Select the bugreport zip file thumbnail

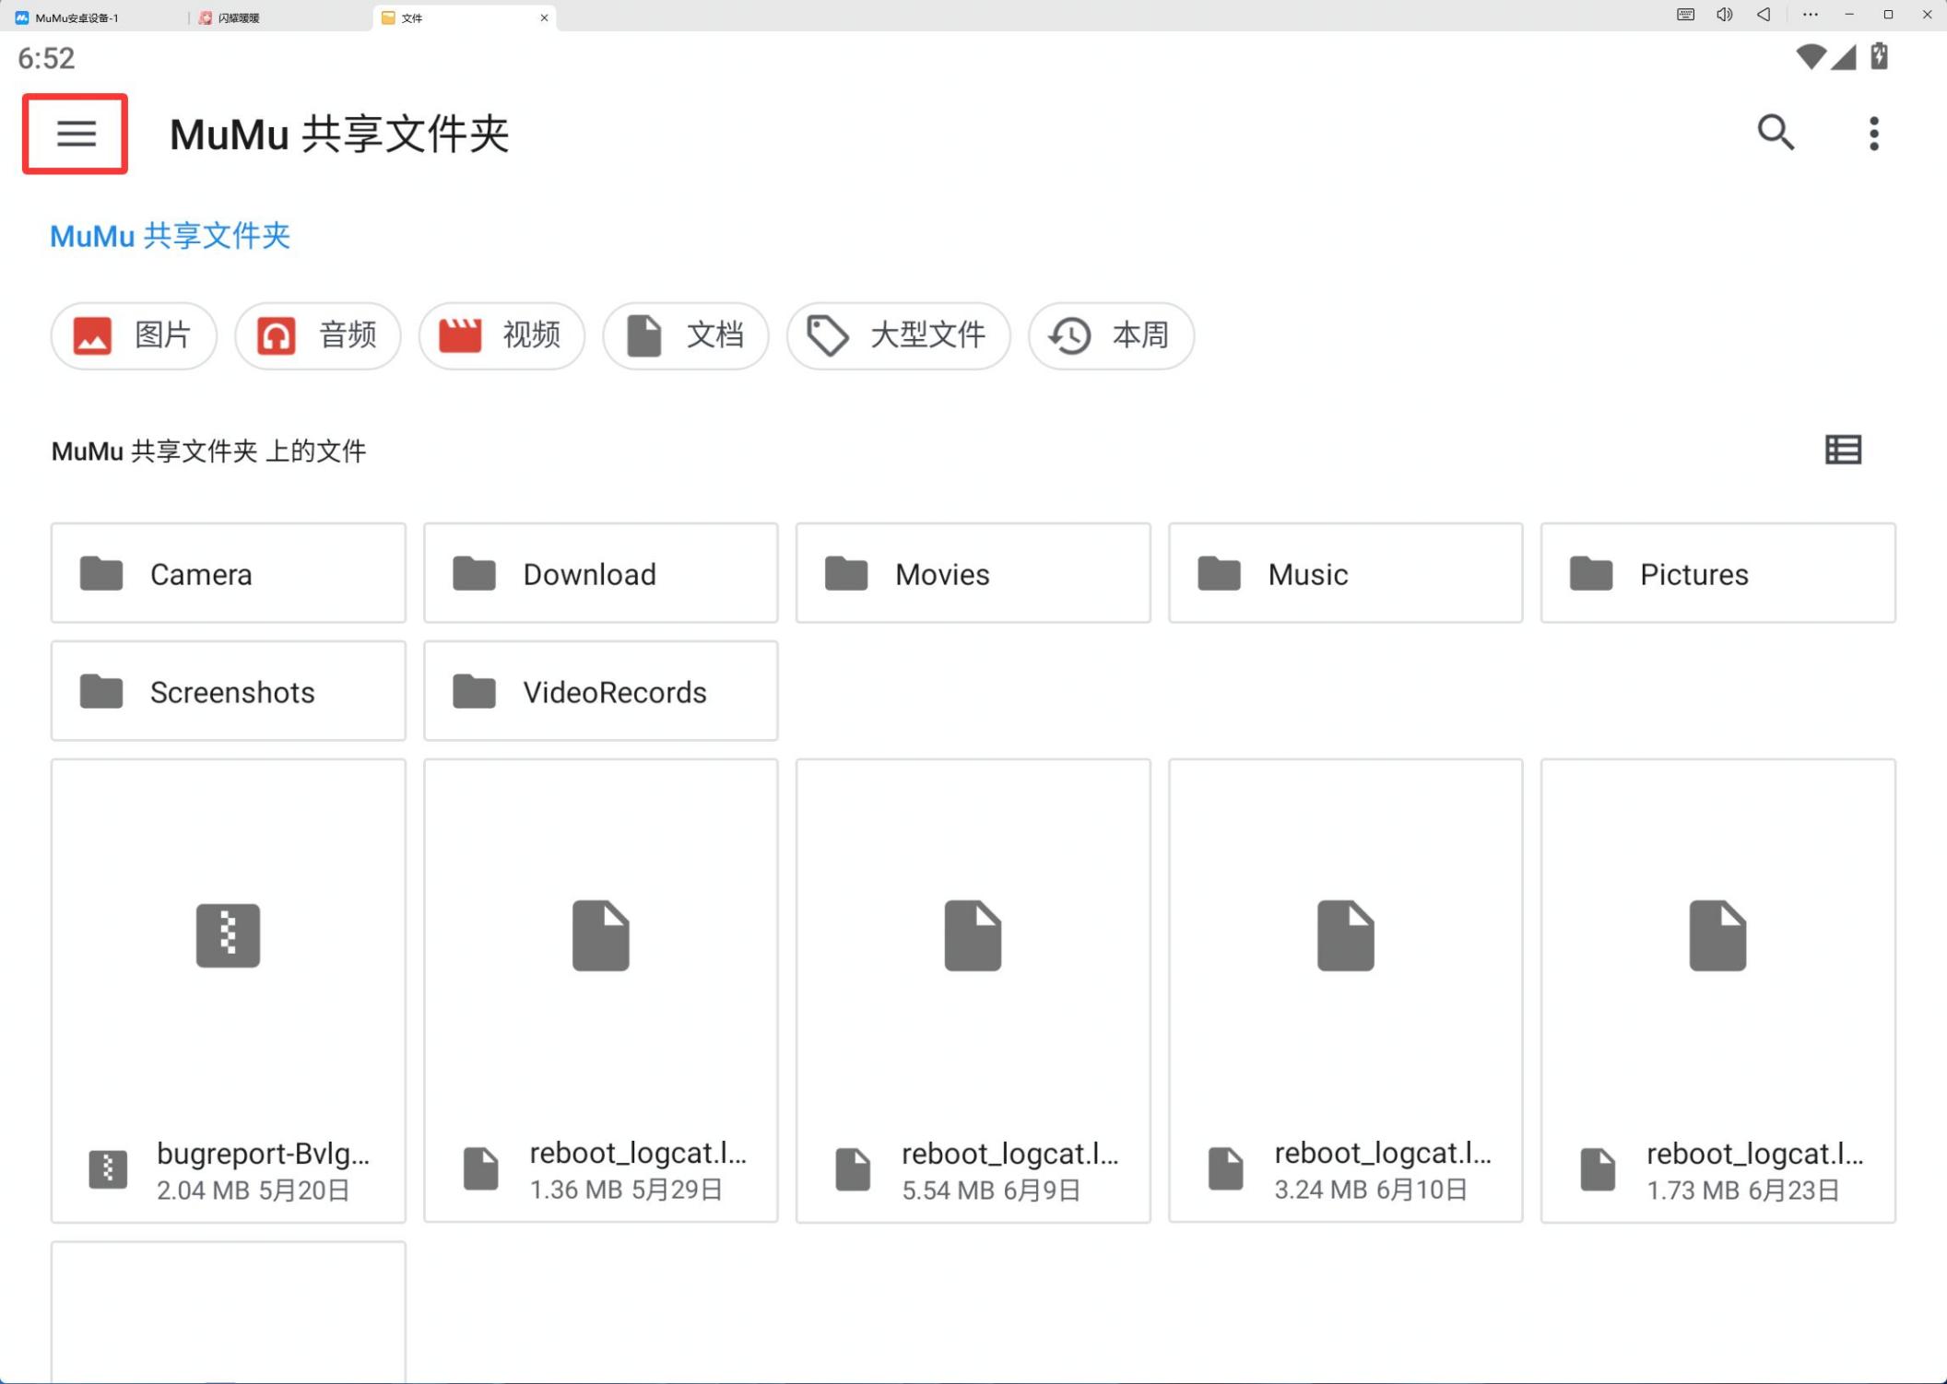coord(228,935)
